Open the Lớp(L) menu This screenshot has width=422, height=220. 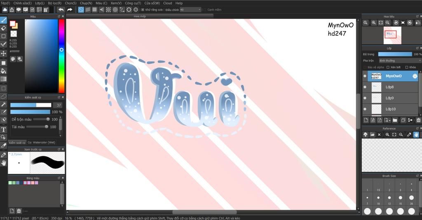pos(40,3)
